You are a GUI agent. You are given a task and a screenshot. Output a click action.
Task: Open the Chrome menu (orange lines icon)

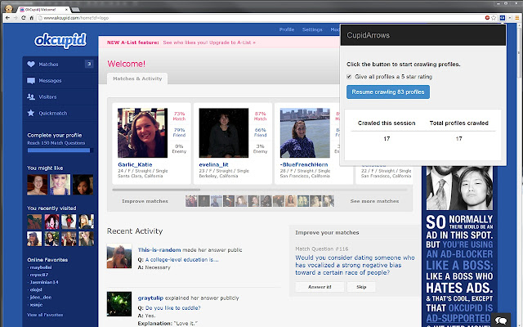coord(517,18)
